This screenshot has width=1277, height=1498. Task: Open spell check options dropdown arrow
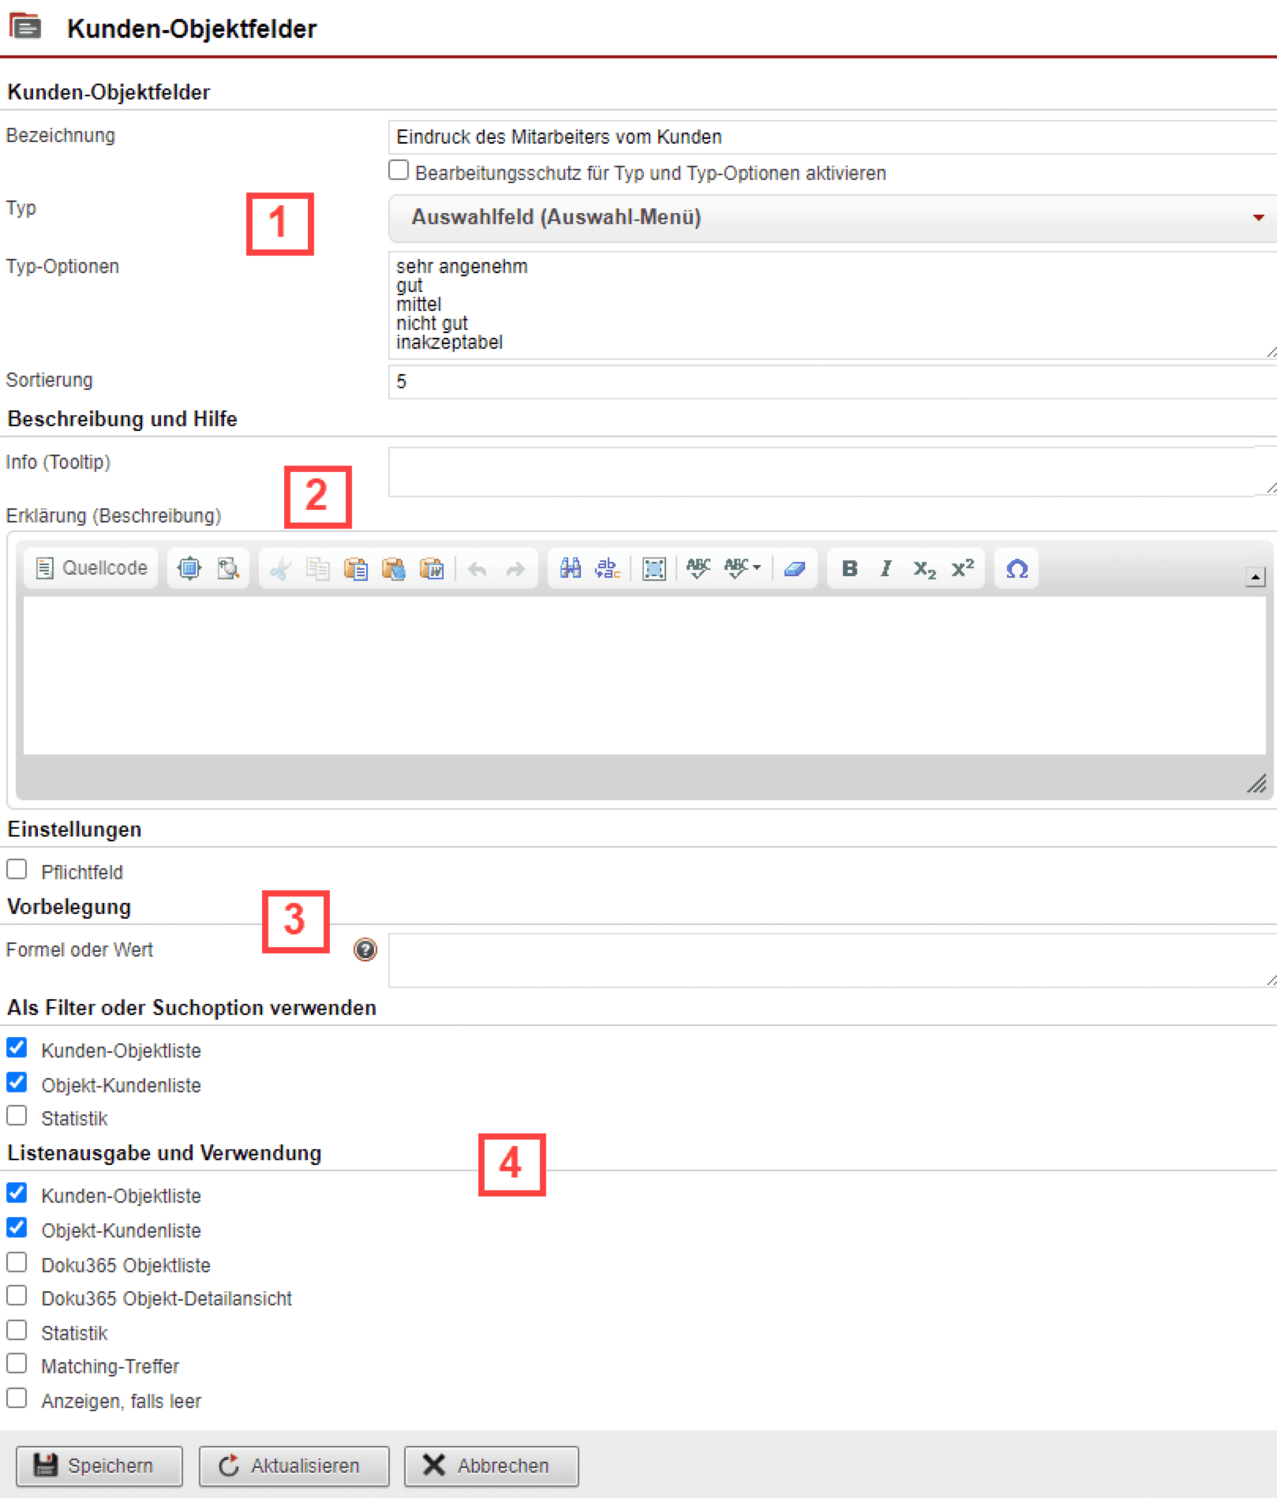[x=757, y=567]
